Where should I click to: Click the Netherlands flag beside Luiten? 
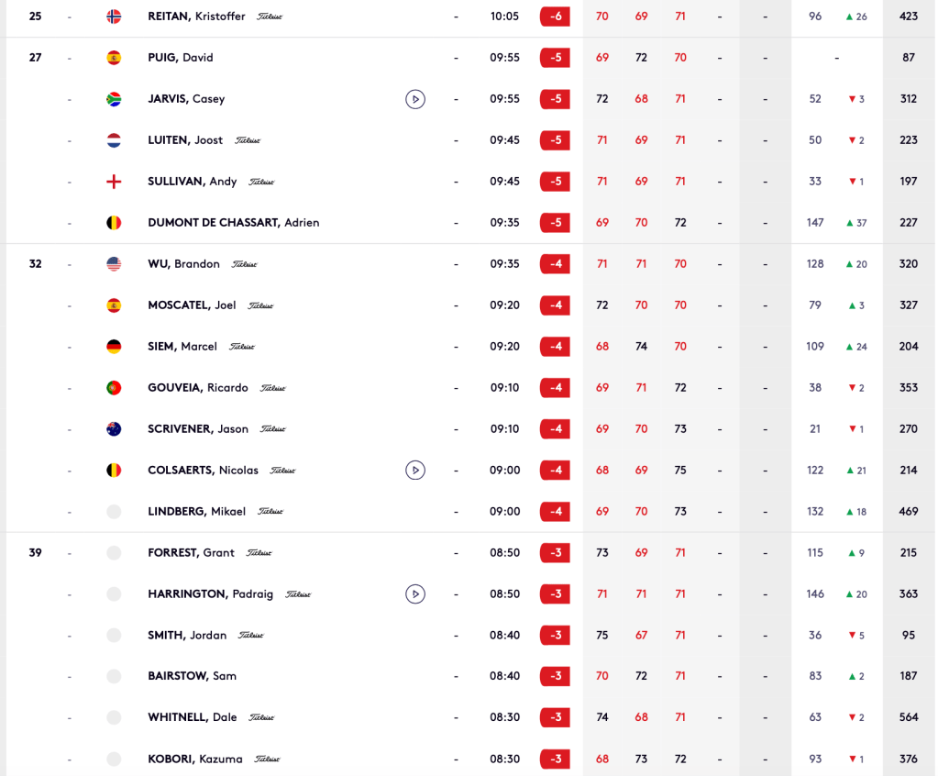(114, 140)
